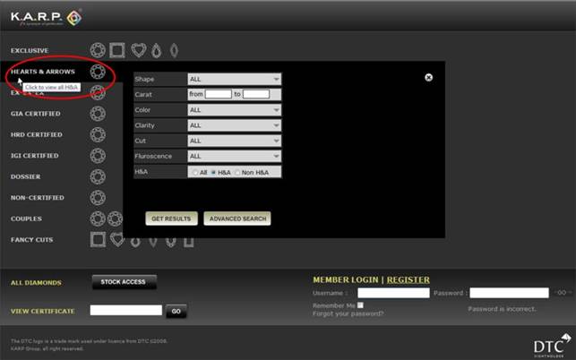The width and height of the screenshot is (576, 360).
Task: Close the search panel with X
Action: (428, 78)
